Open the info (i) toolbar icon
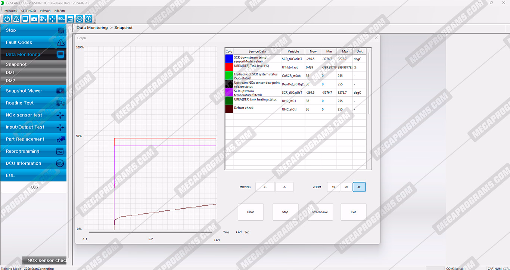 click(88, 19)
